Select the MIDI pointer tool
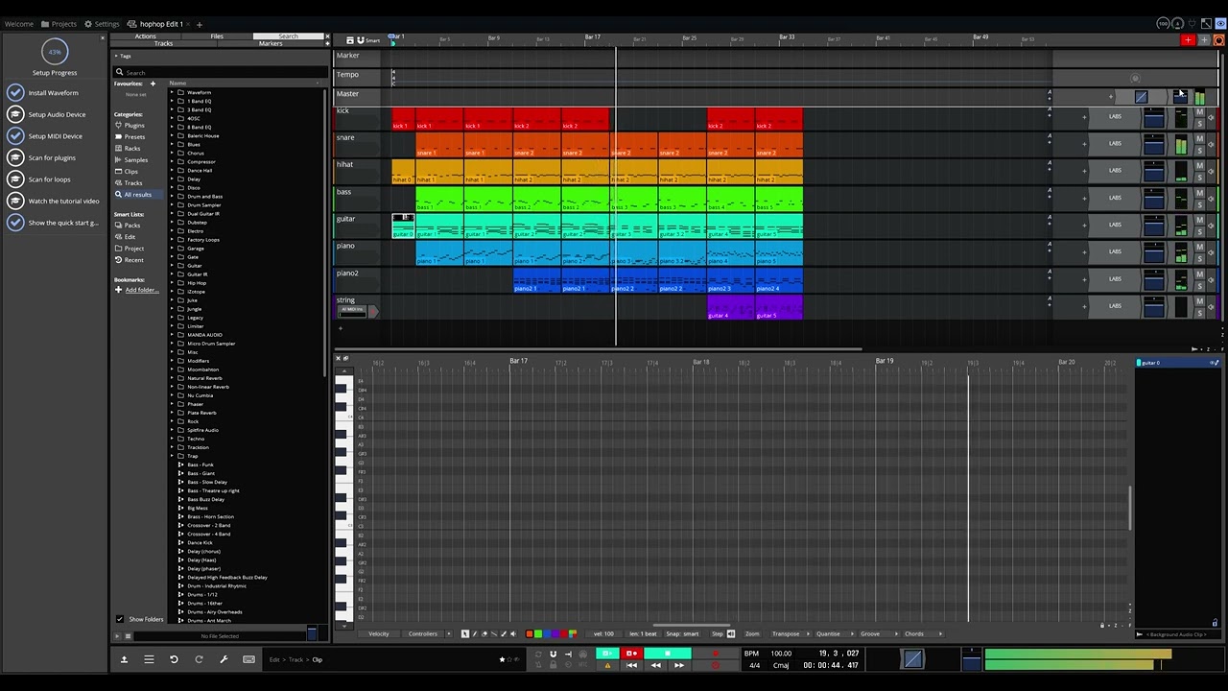This screenshot has height=691, width=1228. 465,633
